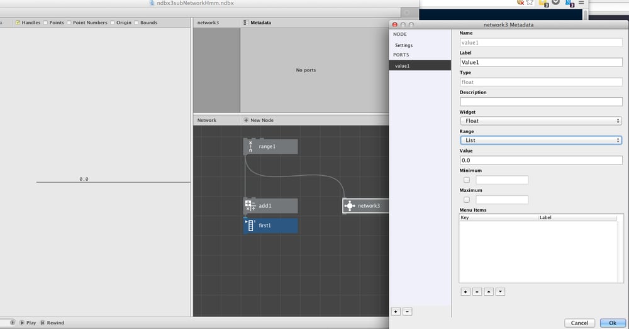The height and width of the screenshot is (329, 629).
Task: Open the Range dropdown showing List
Action: (x=541, y=140)
